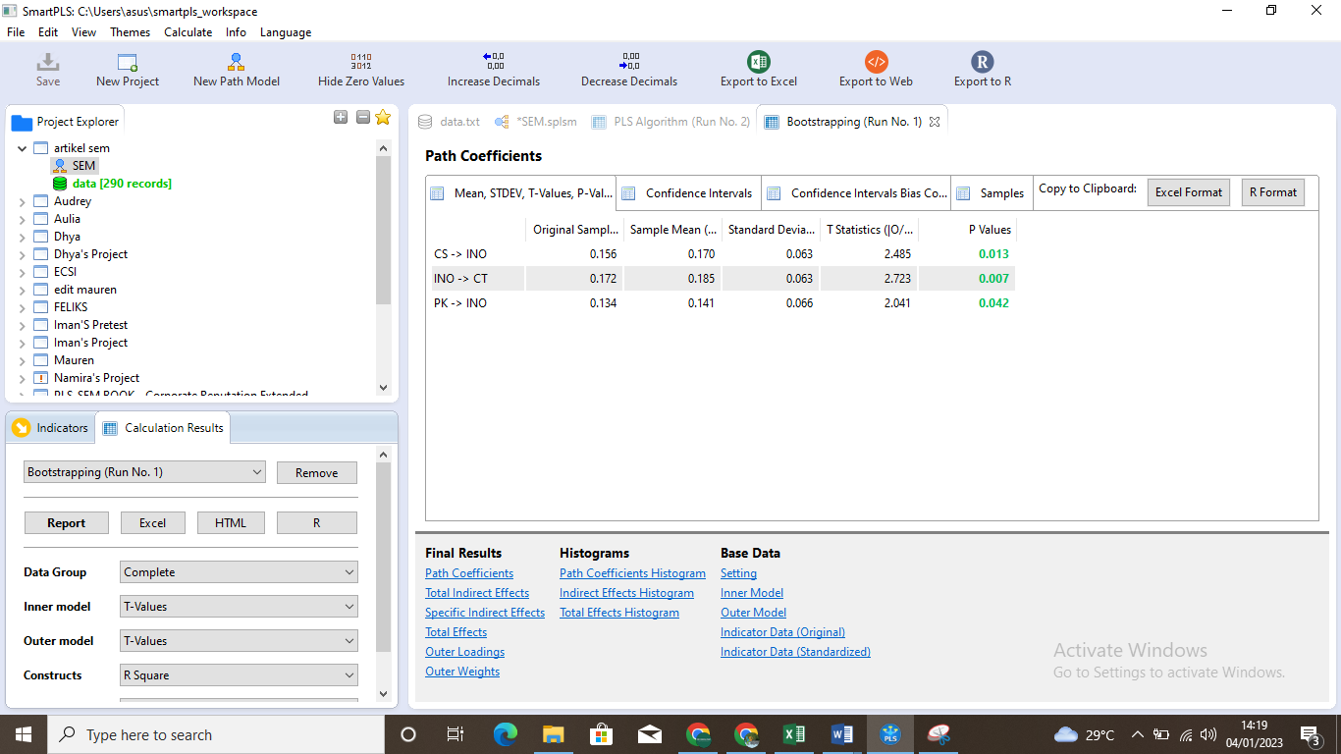Open the Constructs R Square dropdown
The width and height of the screenshot is (1341, 754).
click(x=240, y=675)
